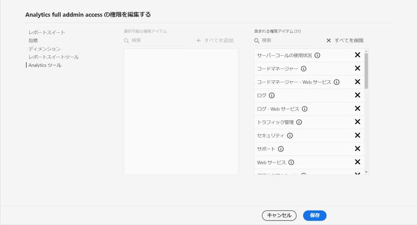Remove the サポート permission item
Screen dimensions: 417x225
click(358, 149)
